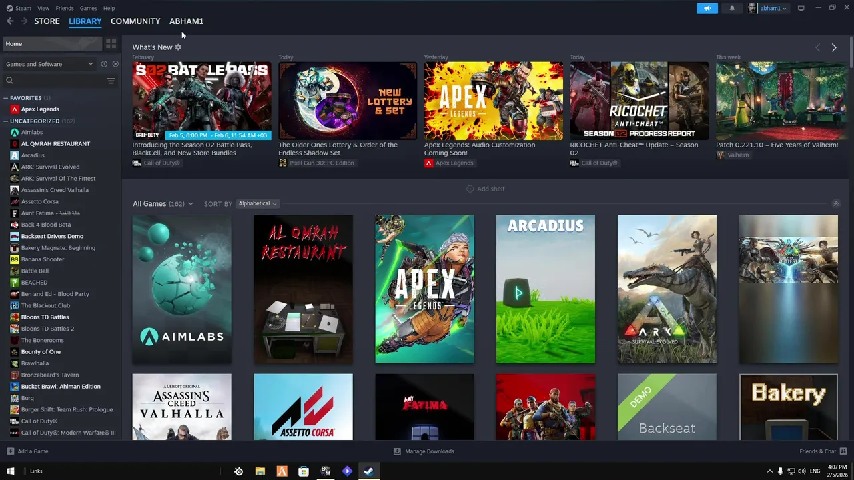The width and height of the screenshot is (854, 480).
Task: Open the notifications bell
Action: (x=732, y=8)
